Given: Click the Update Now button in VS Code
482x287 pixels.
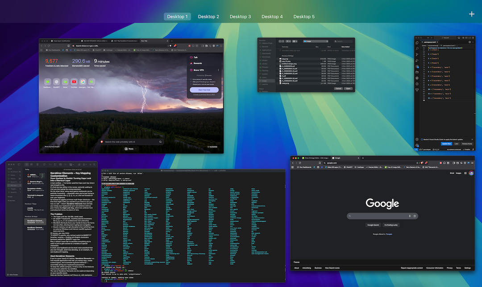Looking at the screenshot, I should [446, 144].
